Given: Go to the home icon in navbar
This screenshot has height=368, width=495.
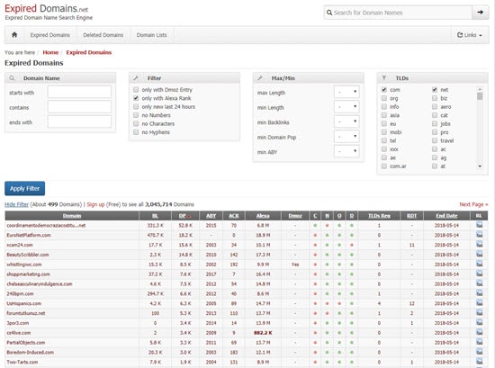Looking at the screenshot, I should pos(14,35).
